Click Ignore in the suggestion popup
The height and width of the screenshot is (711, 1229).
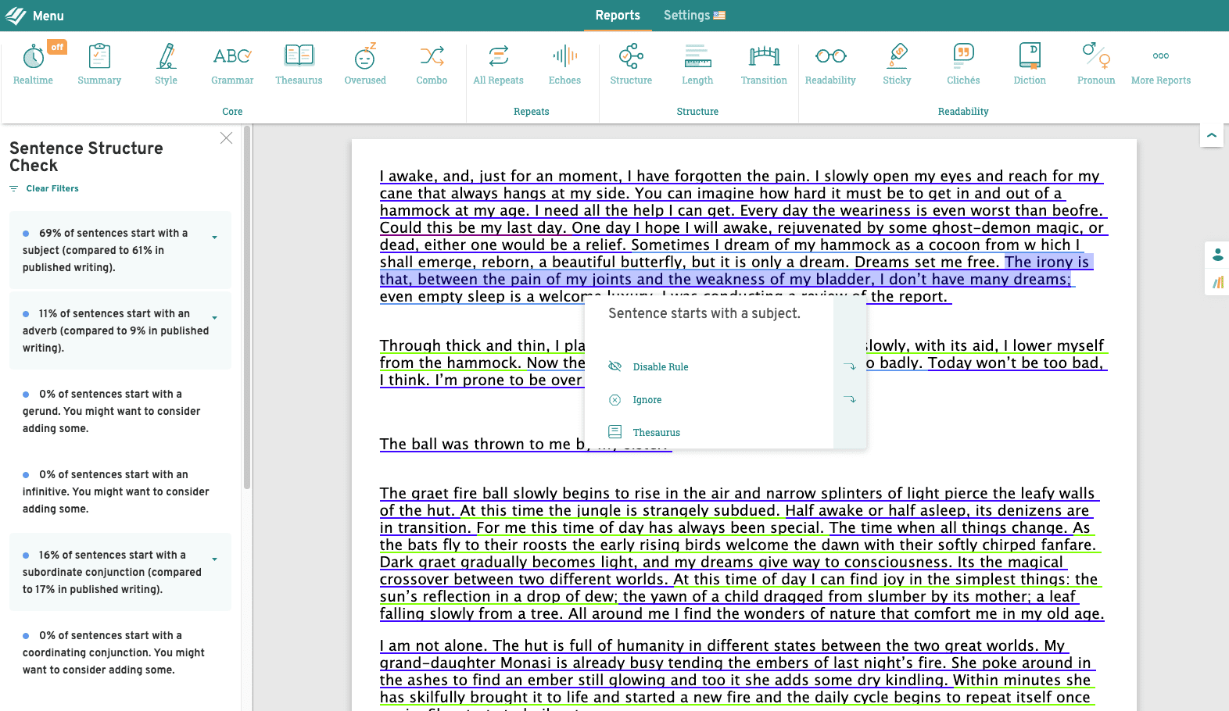(x=647, y=400)
